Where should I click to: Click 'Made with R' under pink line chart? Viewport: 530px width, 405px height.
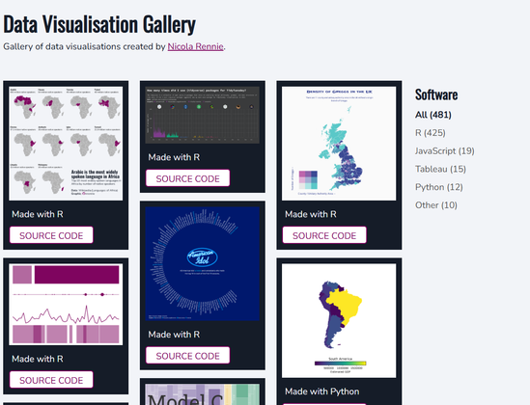click(38, 359)
